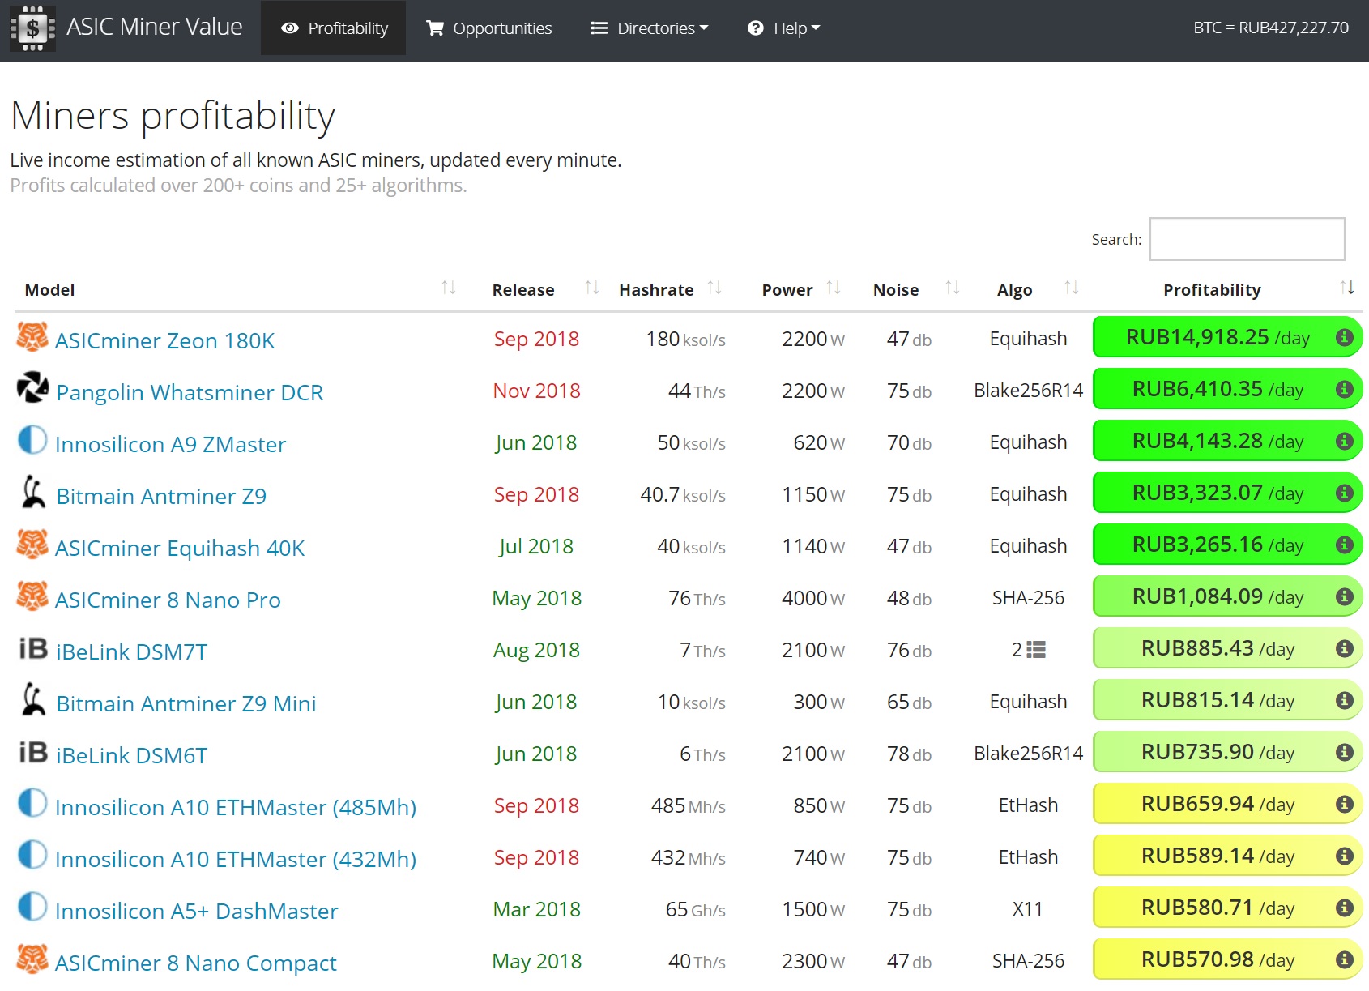1369x991 pixels.
Task: Click tiger logo beside 8 Nano Pro
Action: point(32,596)
